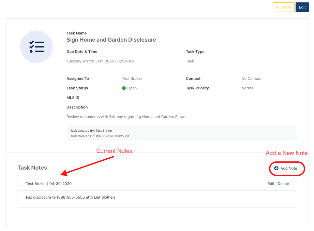Click the Normal task priority value
This screenshot has height=231, width=314.
pyautogui.click(x=248, y=88)
